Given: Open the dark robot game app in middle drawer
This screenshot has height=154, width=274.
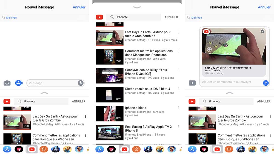Looking at the screenshot, I should tap(148, 149).
